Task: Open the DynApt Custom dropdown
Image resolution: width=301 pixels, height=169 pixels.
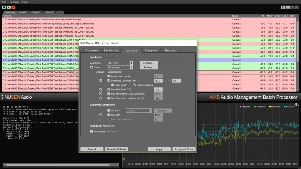Action: [x=139, y=110]
